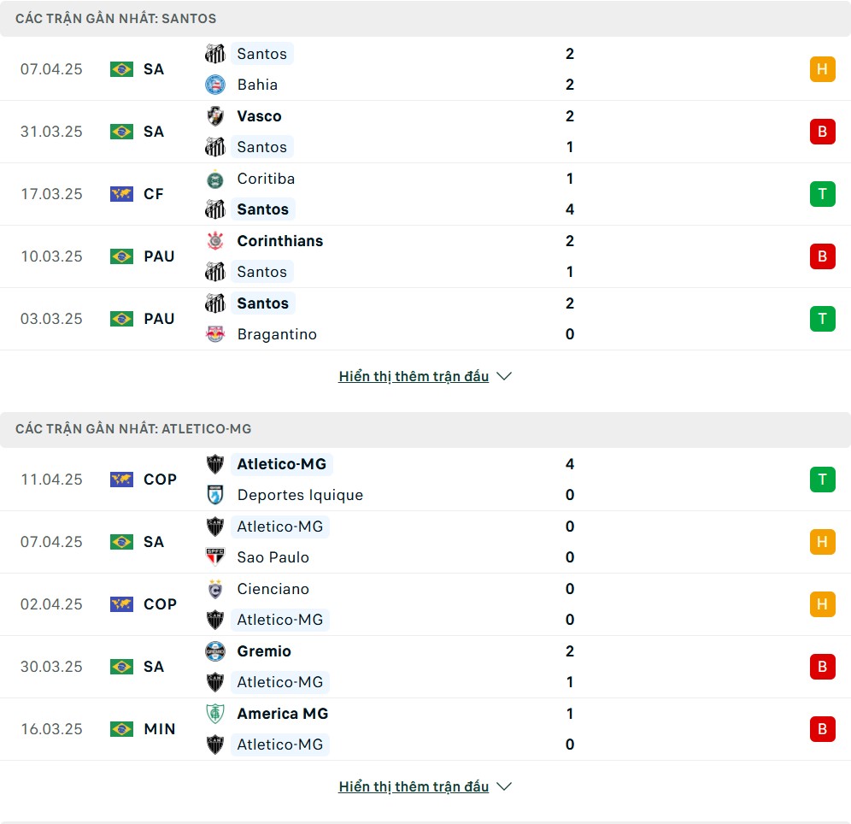This screenshot has height=824, width=851.
Task: Click the America MG crest icon
Action: pyautogui.click(x=215, y=714)
